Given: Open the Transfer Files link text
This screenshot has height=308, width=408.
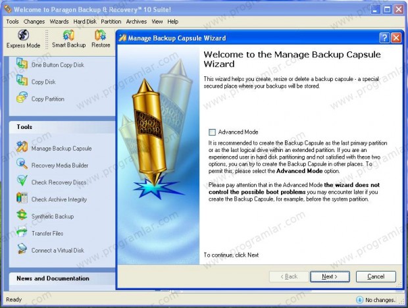Looking at the screenshot, I should pos(47,234).
